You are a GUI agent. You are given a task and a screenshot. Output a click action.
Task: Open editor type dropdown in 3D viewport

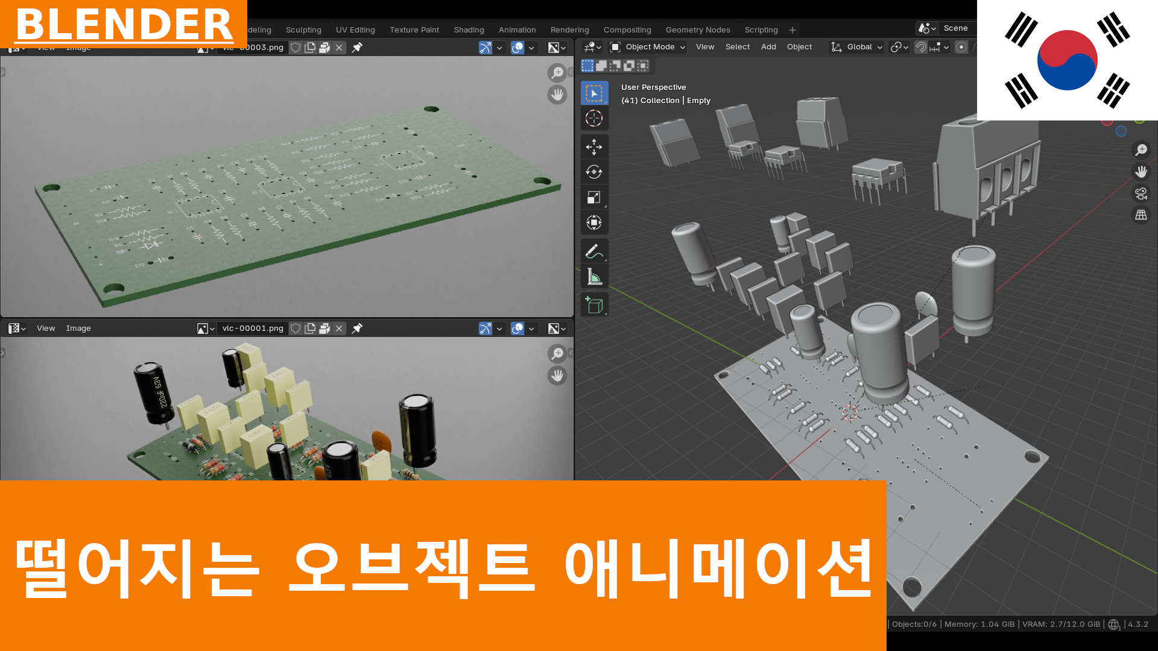(592, 47)
